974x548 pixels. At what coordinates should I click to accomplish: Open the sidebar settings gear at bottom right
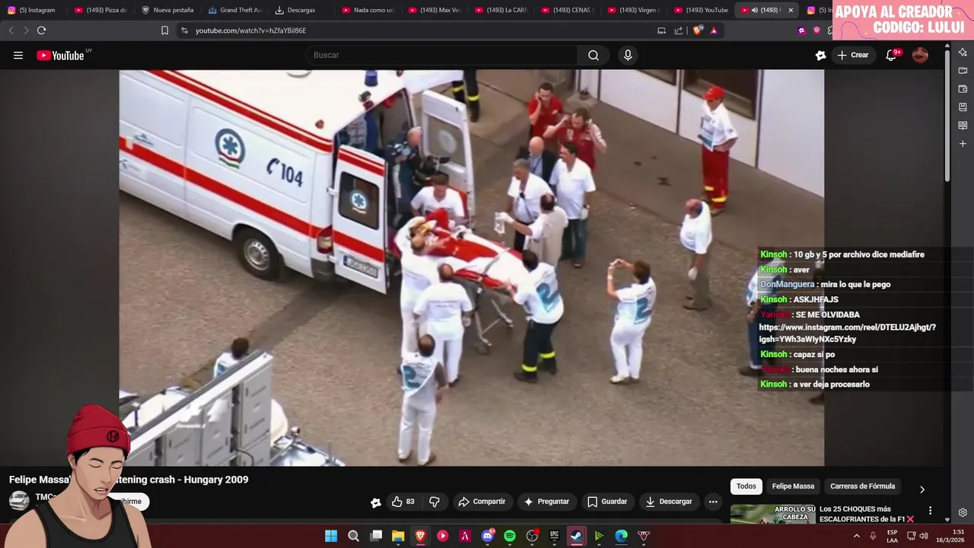[963, 513]
